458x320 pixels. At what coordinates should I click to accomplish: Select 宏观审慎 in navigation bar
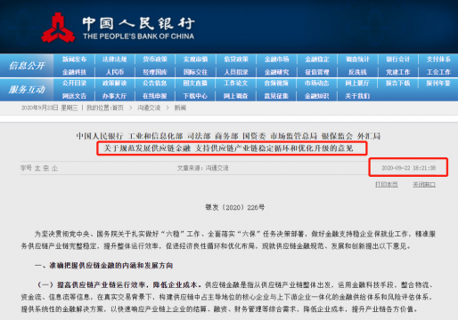click(195, 60)
